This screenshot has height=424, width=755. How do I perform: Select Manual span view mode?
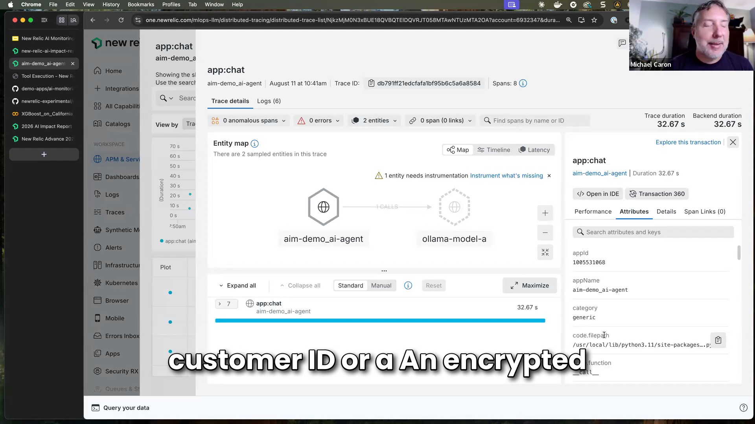tap(381, 286)
